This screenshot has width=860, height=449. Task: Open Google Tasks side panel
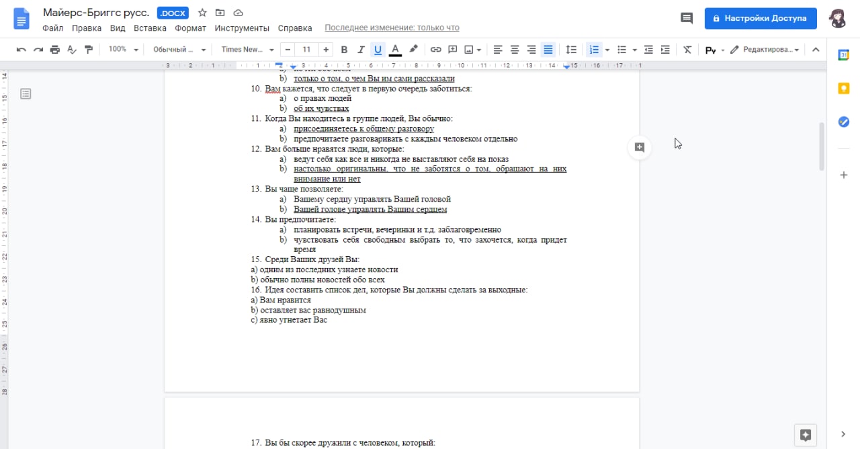[844, 122]
